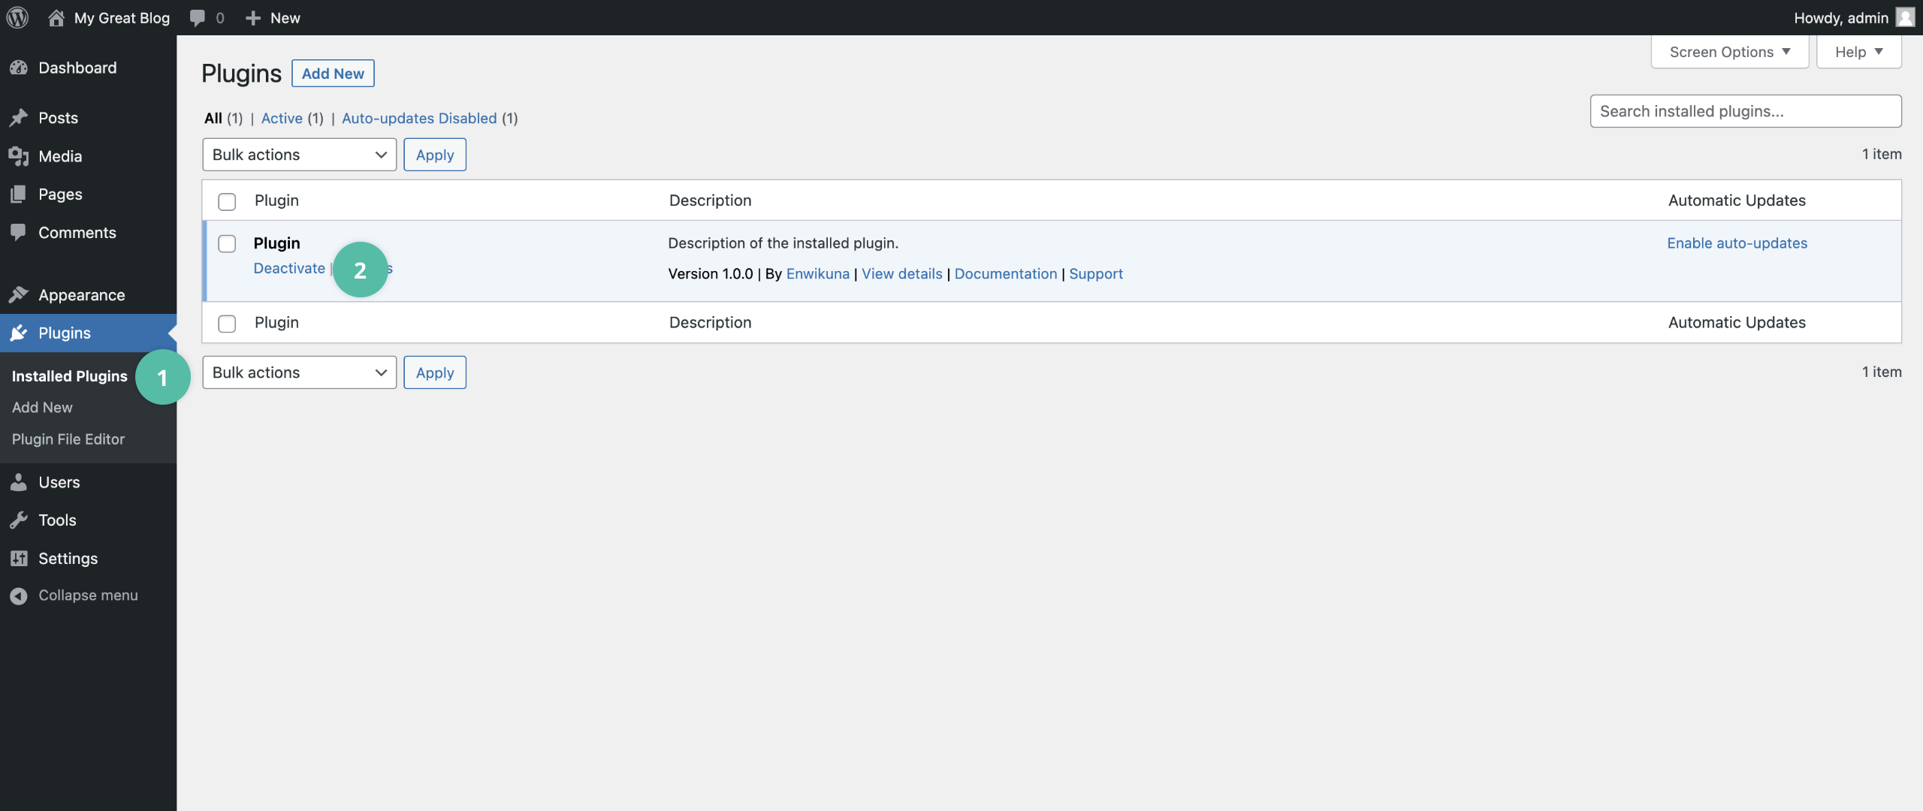Click the Comments sidebar speech icon
Viewport: 1923px width, 811px height.
click(19, 232)
